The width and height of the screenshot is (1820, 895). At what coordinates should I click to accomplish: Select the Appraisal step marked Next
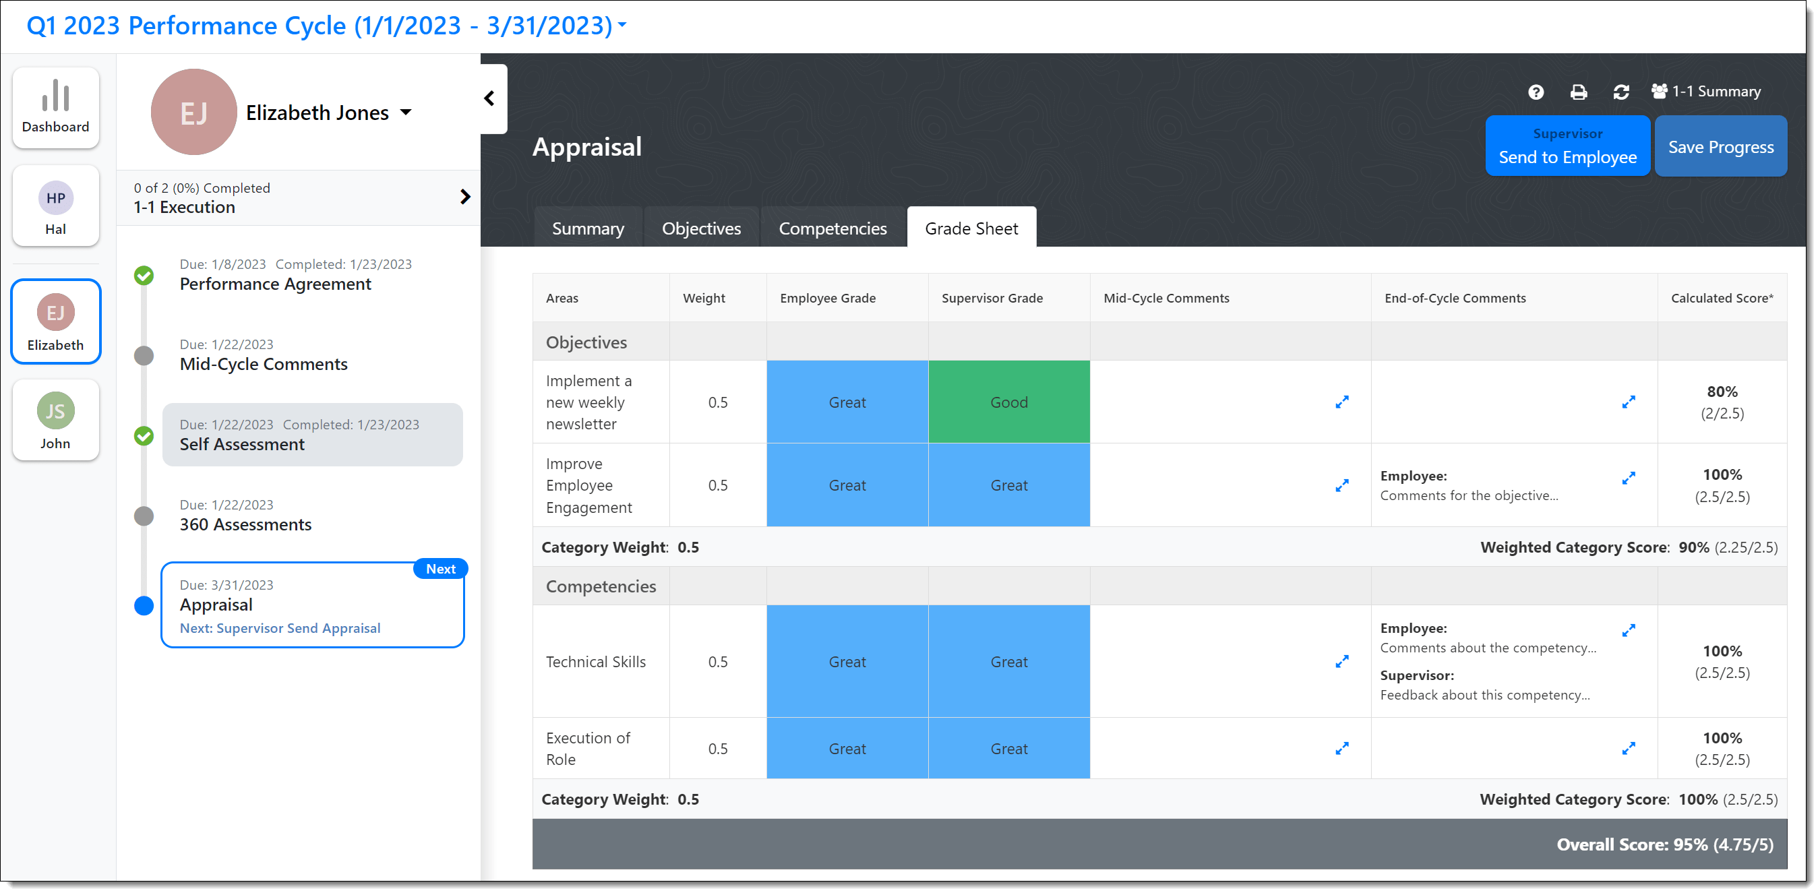point(313,605)
